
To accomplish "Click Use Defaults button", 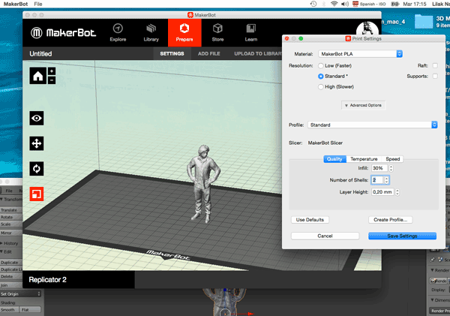I will [310, 220].
